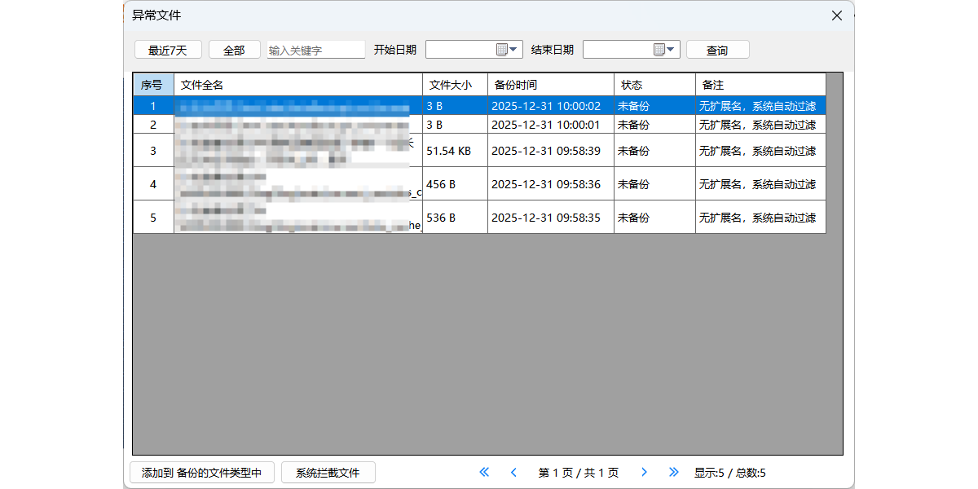Click the 序号 column header
This screenshot has height=489, width=978.
point(153,85)
